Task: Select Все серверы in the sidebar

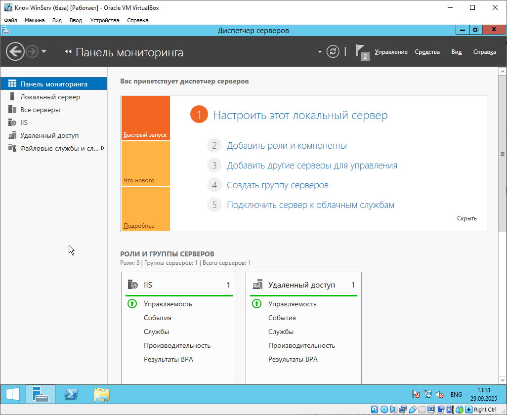Action: (53, 110)
